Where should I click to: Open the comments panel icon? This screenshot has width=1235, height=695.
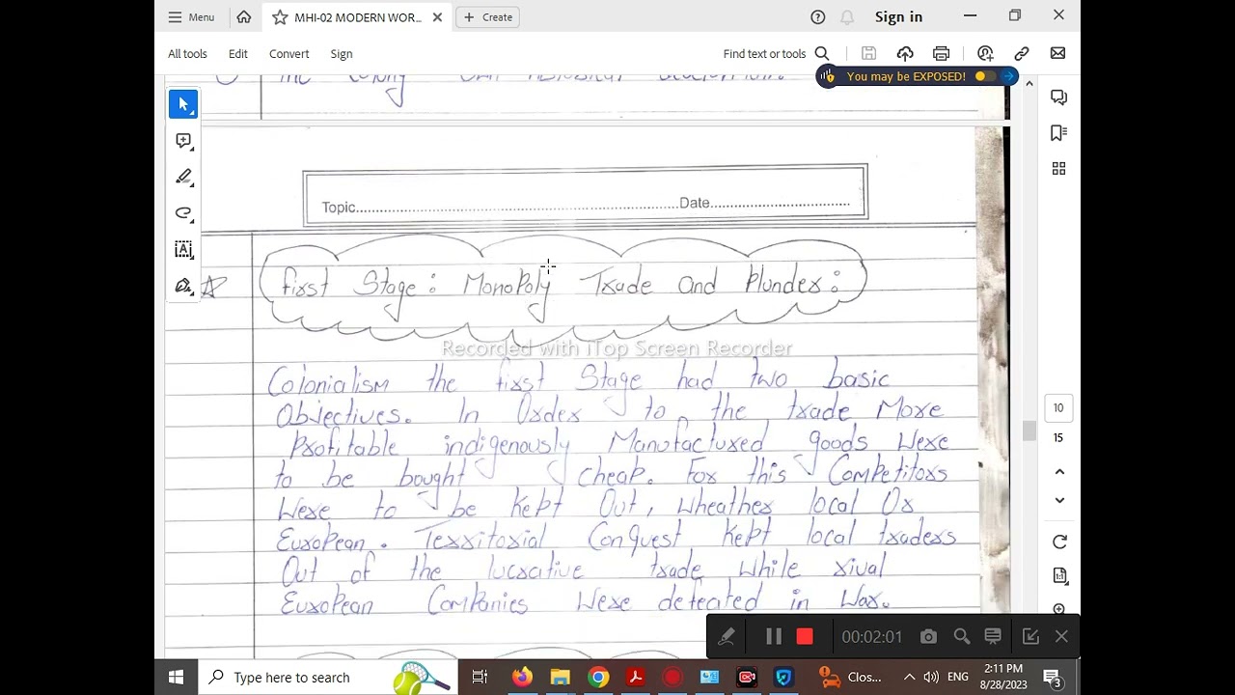click(x=1058, y=97)
